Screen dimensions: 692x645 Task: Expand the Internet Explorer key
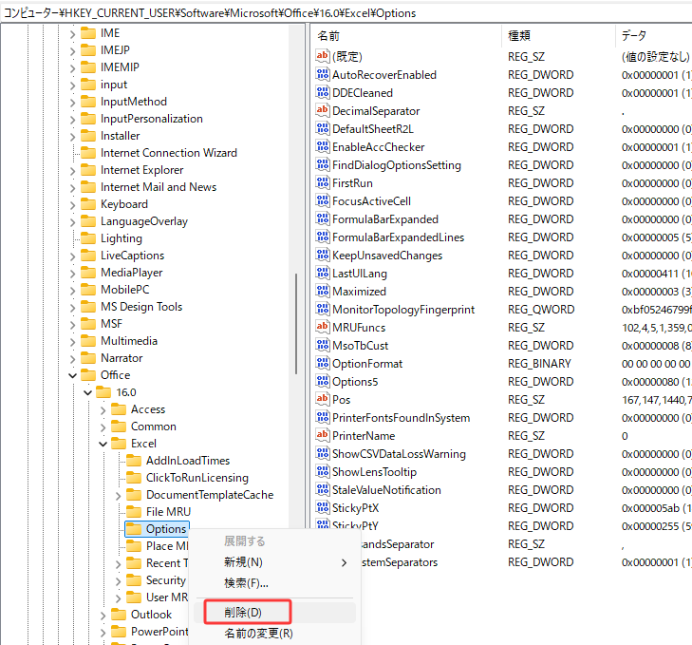coord(73,171)
